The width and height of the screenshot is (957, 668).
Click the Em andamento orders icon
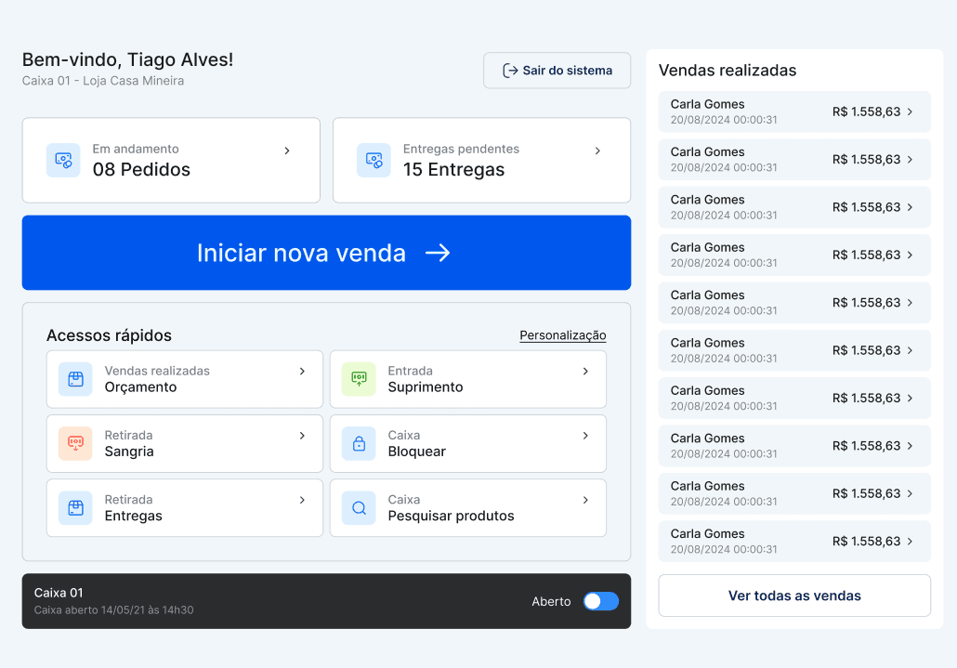point(63,160)
